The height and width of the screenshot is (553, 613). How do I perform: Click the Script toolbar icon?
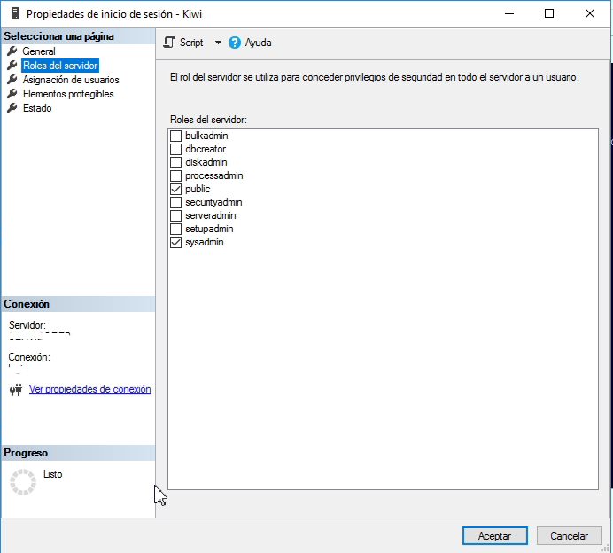tap(169, 43)
